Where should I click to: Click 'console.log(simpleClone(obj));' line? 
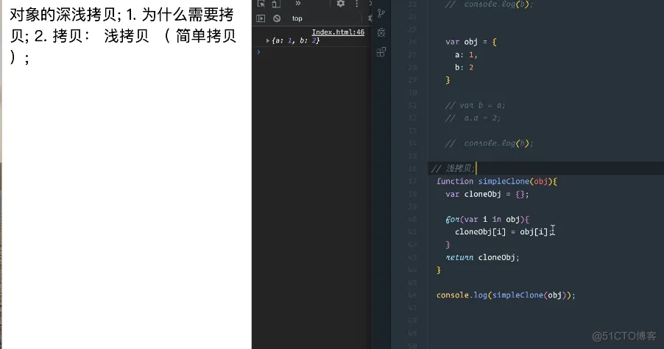coord(506,295)
